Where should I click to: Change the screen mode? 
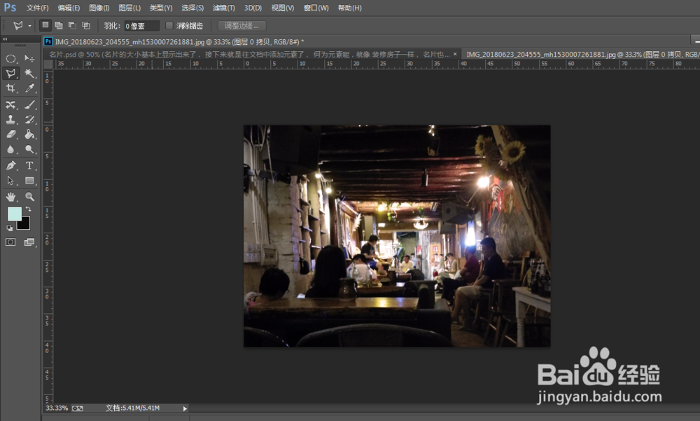29,242
